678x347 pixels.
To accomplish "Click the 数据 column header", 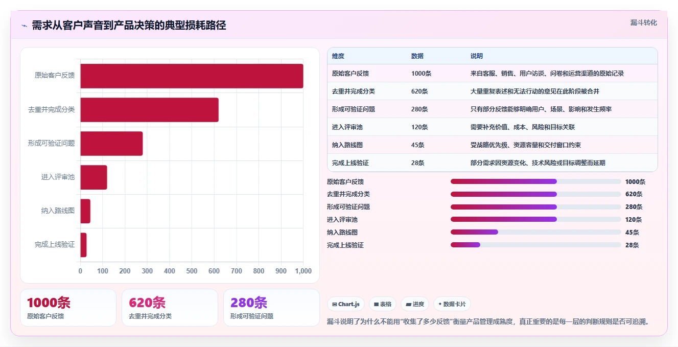I will (x=417, y=56).
